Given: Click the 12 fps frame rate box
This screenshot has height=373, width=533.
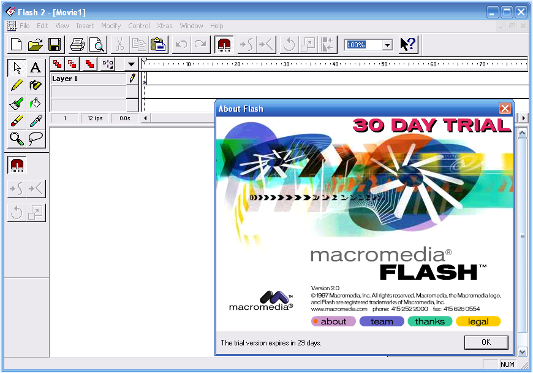Looking at the screenshot, I should pos(95,118).
